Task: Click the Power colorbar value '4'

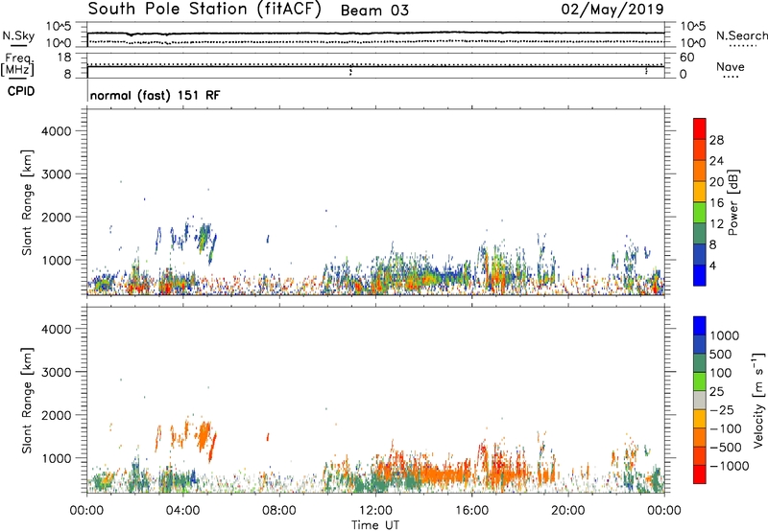Action: coord(712,265)
